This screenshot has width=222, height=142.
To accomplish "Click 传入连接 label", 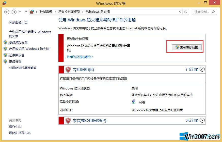I will click(x=66, y=95).
